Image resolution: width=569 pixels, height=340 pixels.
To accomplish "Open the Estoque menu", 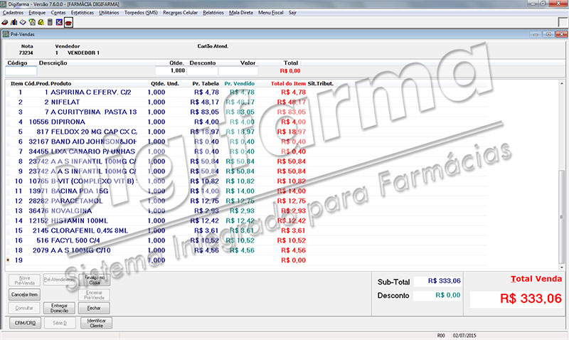I will coord(38,13).
